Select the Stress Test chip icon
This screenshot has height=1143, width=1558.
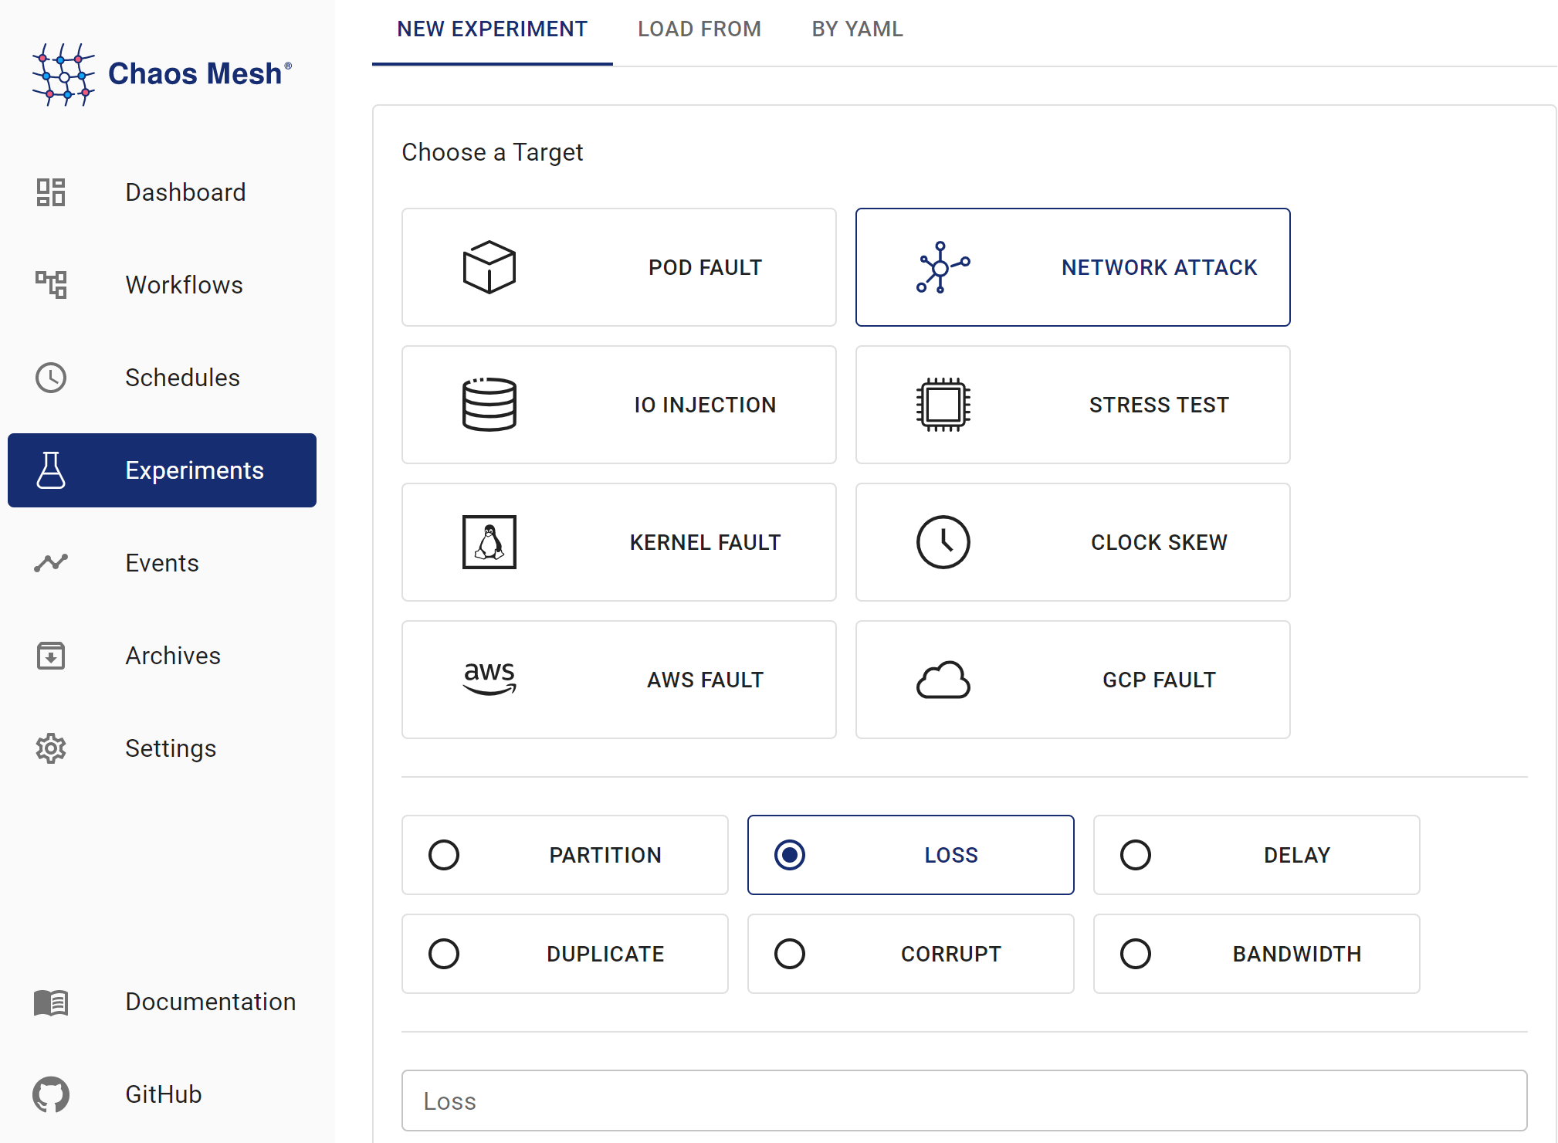tap(943, 405)
